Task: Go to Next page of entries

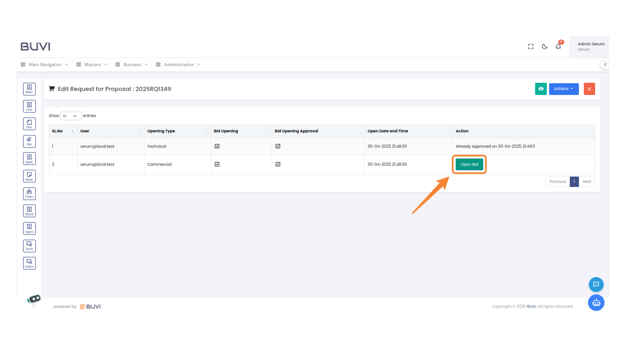Action: tap(587, 182)
